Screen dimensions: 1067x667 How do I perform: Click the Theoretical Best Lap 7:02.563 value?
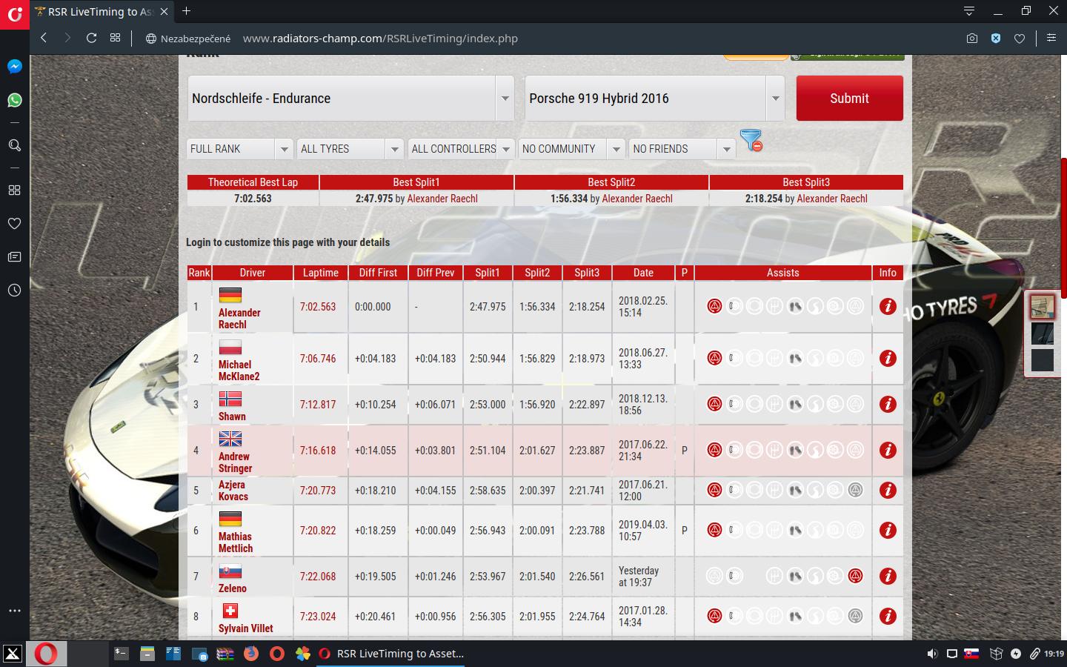pyautogui.click(x=253, y=199)
